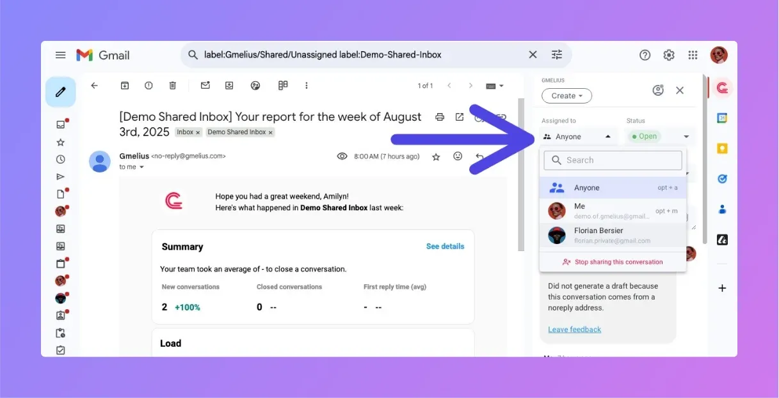779x398 pixels.
Task: Open Google Keep in the side panel
Action: (x=723, y=149)
